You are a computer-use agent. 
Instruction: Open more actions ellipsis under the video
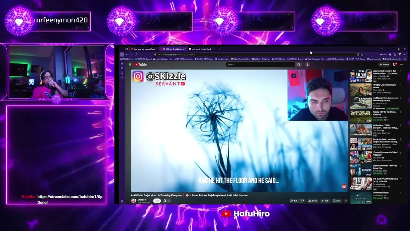(x=346, y=201)
